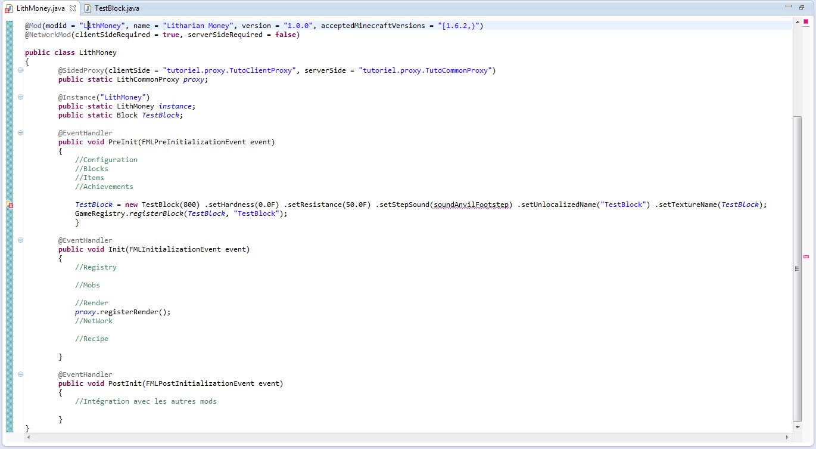Click the red error summary square above overview ruler

click(806, 21)
